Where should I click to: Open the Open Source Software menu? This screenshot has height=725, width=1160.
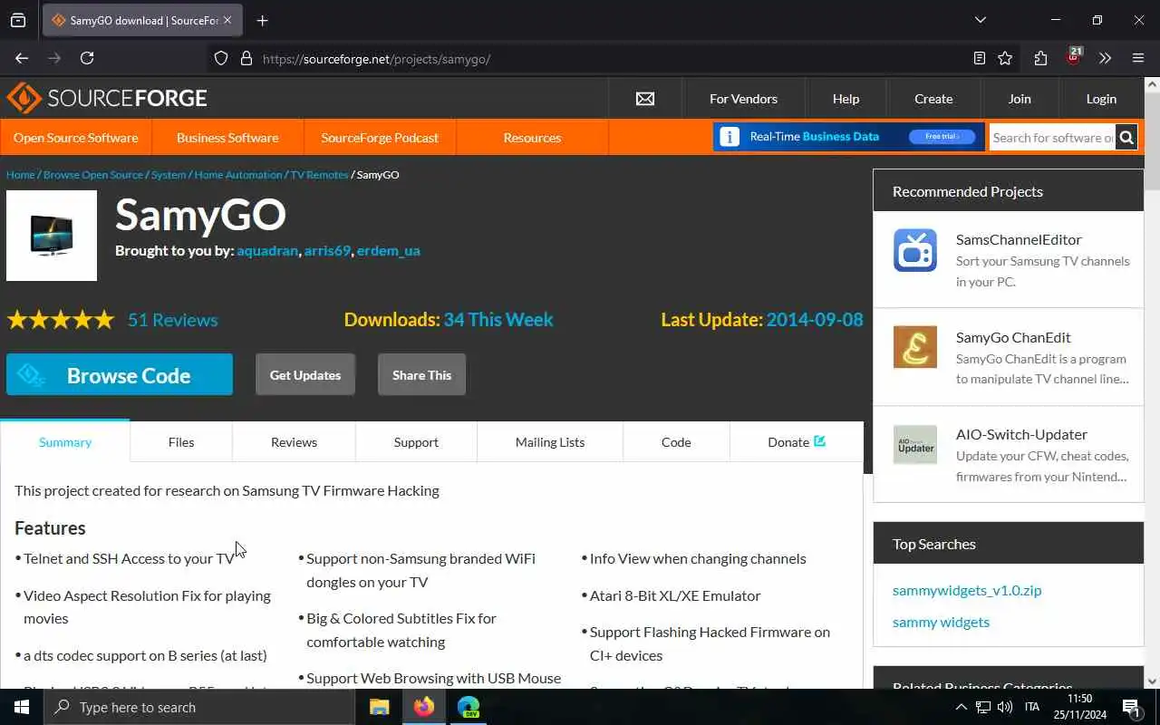[76, 138]
